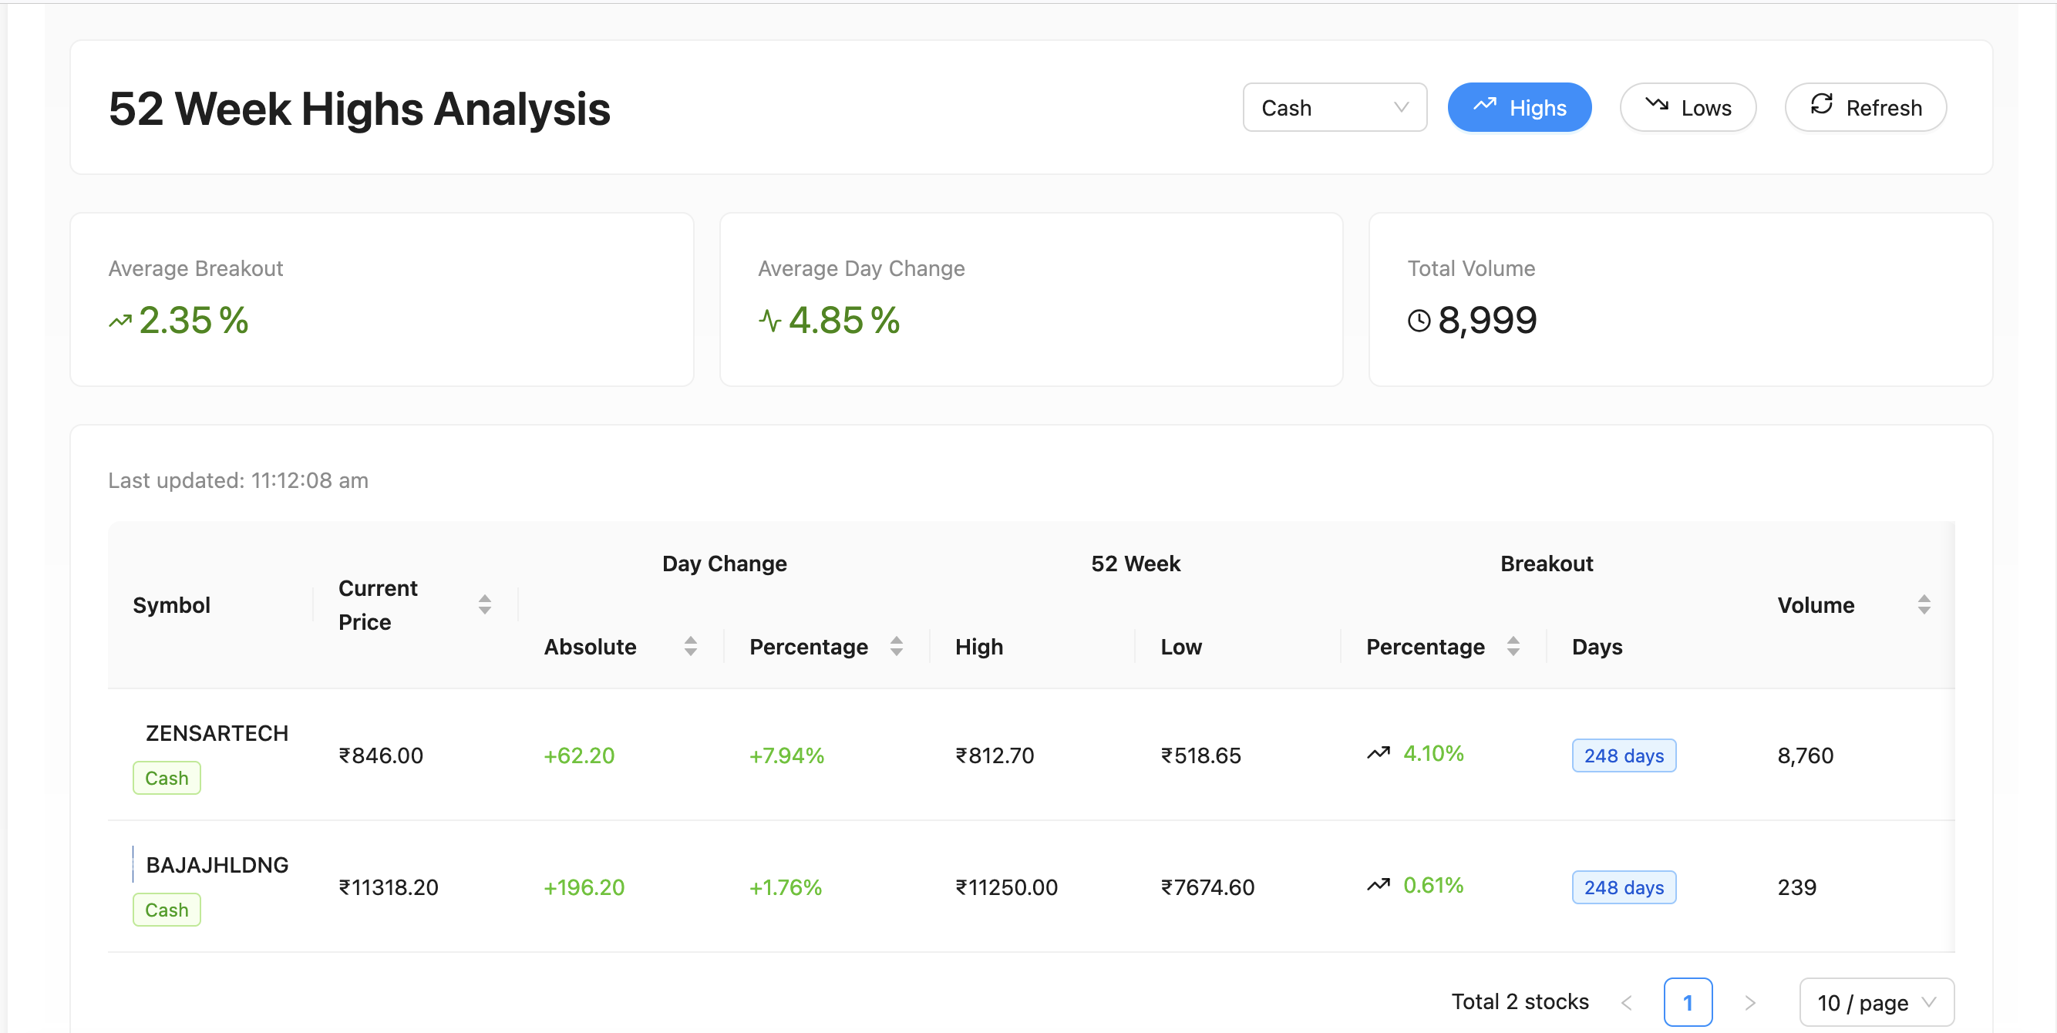Image resolution: width=2057 pixels, height=1033 pixels.
Task: Click the ₹11250.00 52-week high value
Action: 1006,887
